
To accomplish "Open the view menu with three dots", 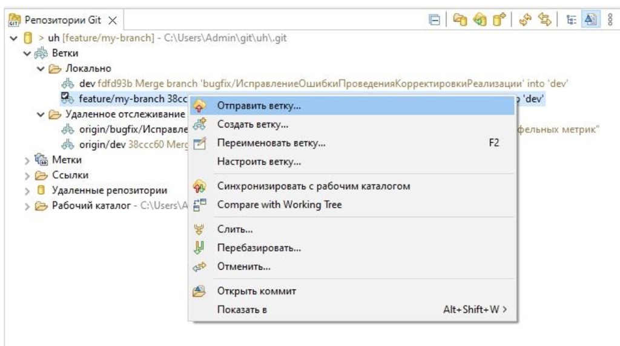I will [610, 20].
